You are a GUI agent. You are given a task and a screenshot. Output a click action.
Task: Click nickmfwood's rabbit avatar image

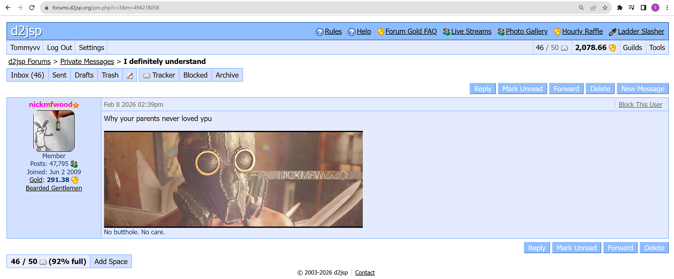(x=54, y=131)
